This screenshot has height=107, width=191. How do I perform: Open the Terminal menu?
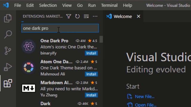click(x=109, y=5)
